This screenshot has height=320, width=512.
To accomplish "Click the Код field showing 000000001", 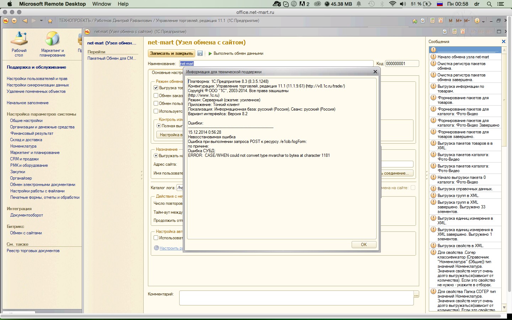I will [402, 64].
